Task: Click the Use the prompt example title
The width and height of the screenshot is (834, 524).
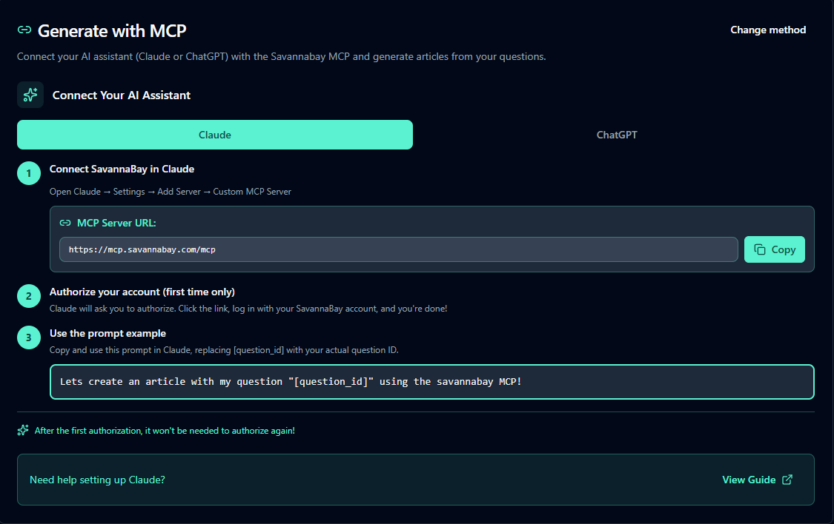Action: coord(107,333)
